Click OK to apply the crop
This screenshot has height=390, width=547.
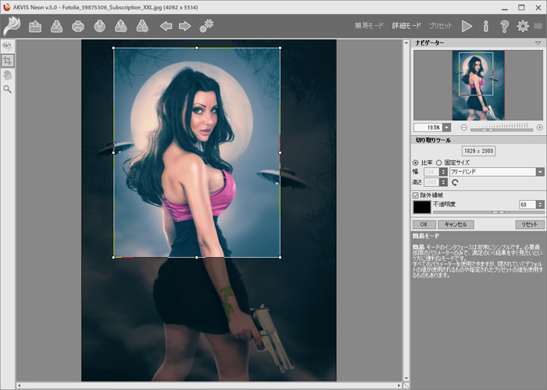(424, 224)
